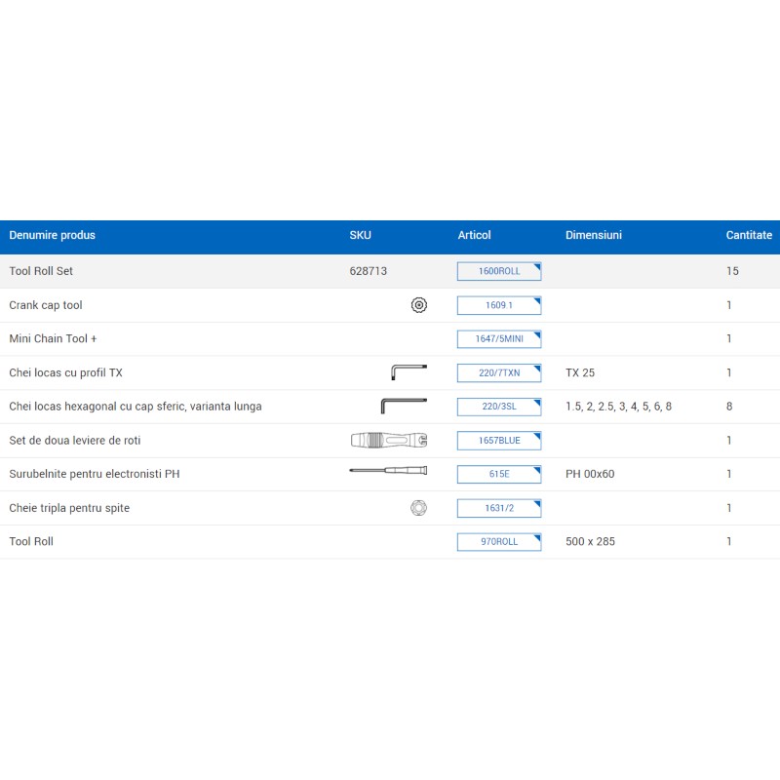The height and width of the screenshot is (780, 780).
Task: Click the Dimensiuni column header
Action: coord(594,235)
